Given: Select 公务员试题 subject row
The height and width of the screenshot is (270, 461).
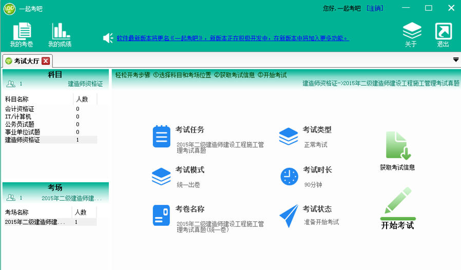Looking at the screenshot, I should click(x=51, y=124).
